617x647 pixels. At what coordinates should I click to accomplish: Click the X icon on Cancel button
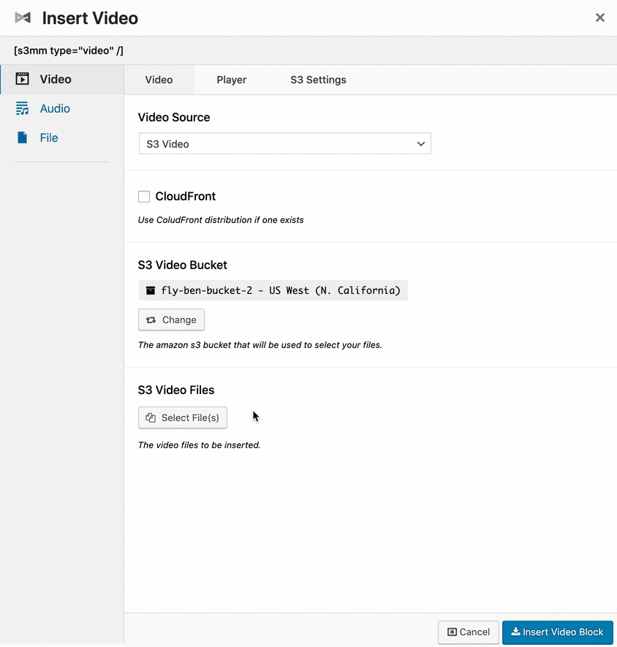click(453, 632)
